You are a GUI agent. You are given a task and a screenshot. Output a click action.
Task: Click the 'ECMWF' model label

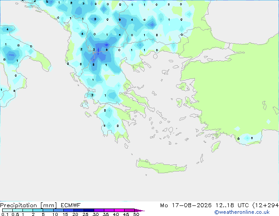click(71, 205)
